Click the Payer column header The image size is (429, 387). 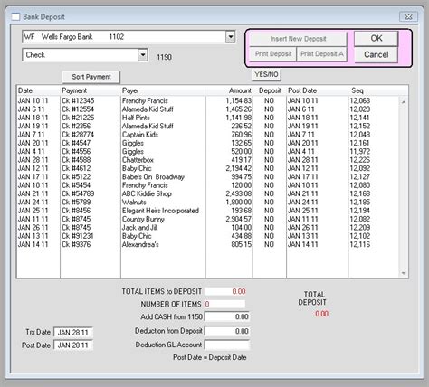coord(163,90)
